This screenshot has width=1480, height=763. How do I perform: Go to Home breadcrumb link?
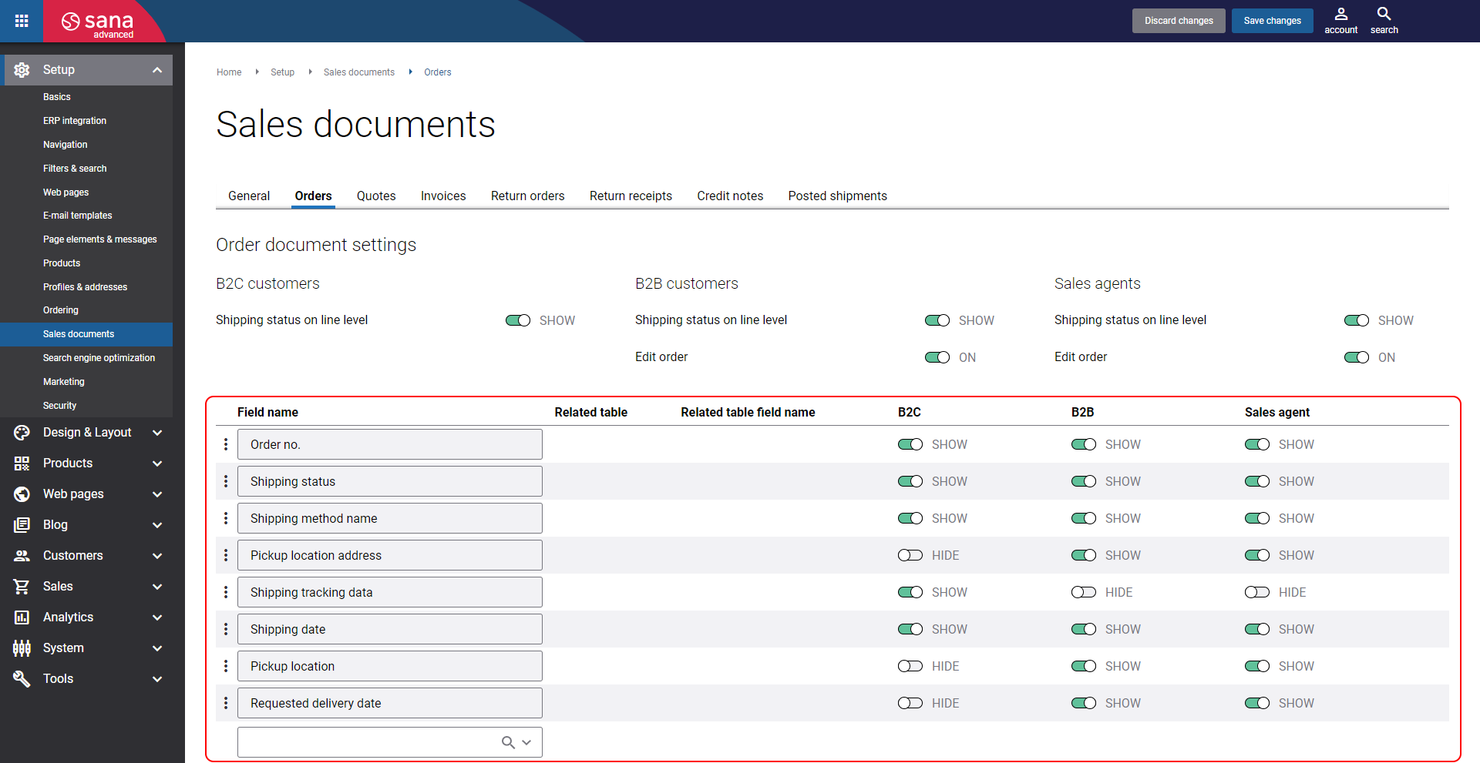(229, 72)
